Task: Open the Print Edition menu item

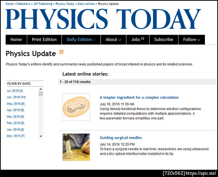Action: pyautogui.click(x=44, y=40)
